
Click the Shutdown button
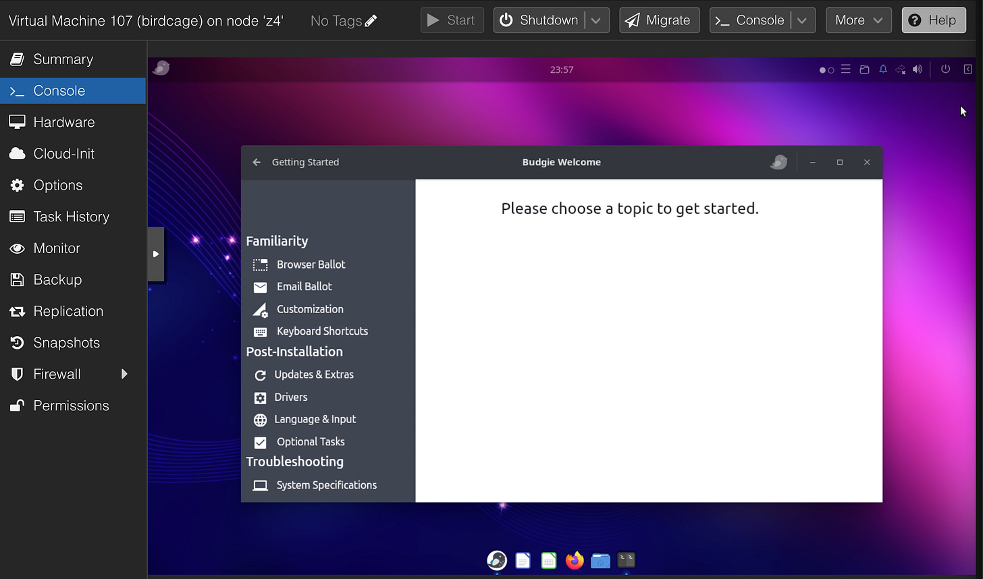tap(539, 20)
